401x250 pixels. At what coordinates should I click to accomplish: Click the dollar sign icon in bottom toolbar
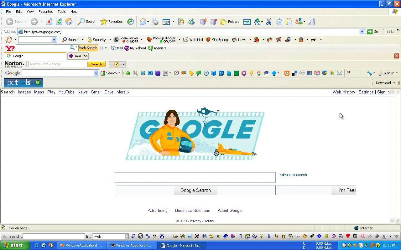pos(269,236)
